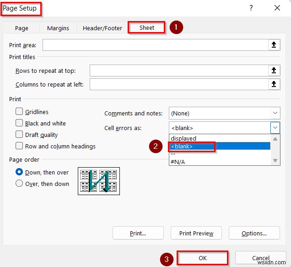The height and width of the screenshot is (267, 291).
Task: Close the Page Setup dialog
Action: point(277,8)
